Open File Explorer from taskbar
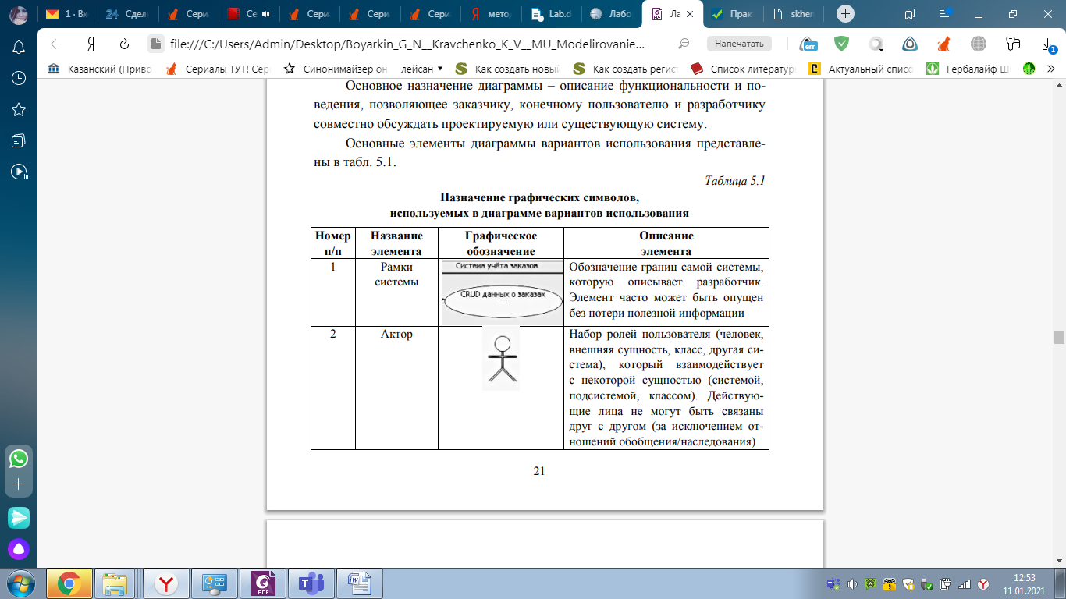Screen dimensions: 1066x599 (115, 583)
